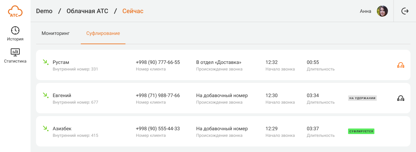
Task: Click the headphones icon for Евгений's call
Action: pos(401,98)
